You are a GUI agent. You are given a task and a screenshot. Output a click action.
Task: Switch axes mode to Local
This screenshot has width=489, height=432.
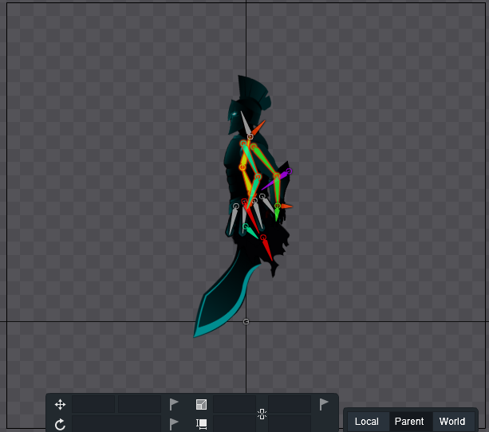pyautogui.click(x=367, y=422)
